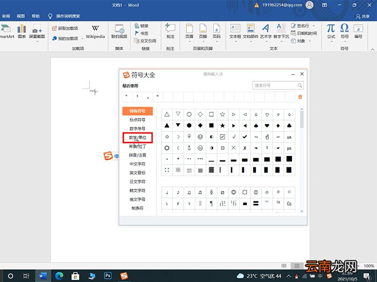This screenshot has height=282, width=377.
Task: Switch to the 审阅 ribbon tab
Action: 6,16
